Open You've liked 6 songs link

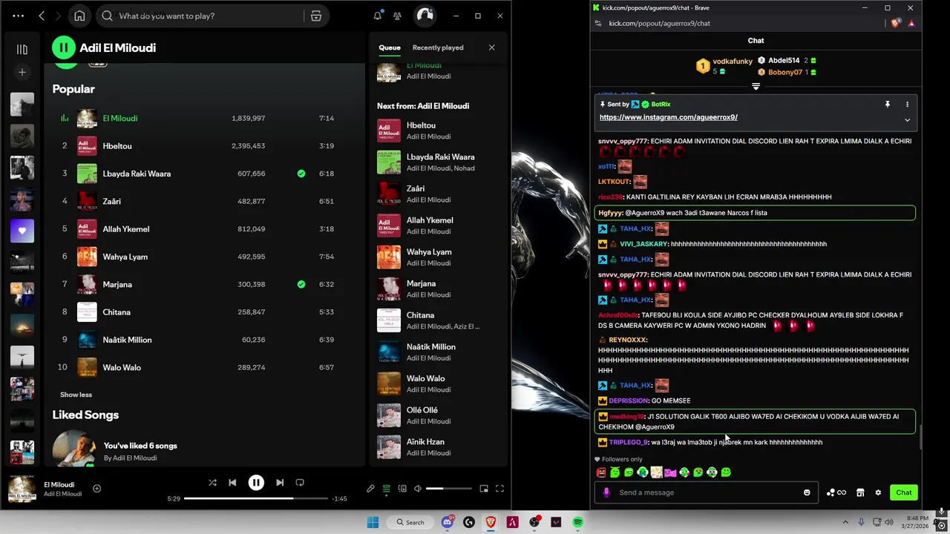pos(140,446)
